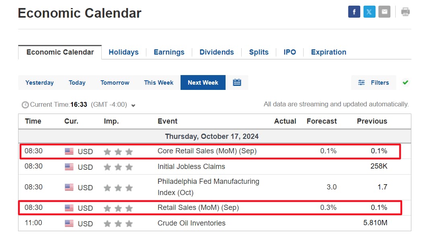Image resolution: width=421 pixels, height=236 pixels.
Task: Choose the Tomorrow time filter
Action: point(115,83)
